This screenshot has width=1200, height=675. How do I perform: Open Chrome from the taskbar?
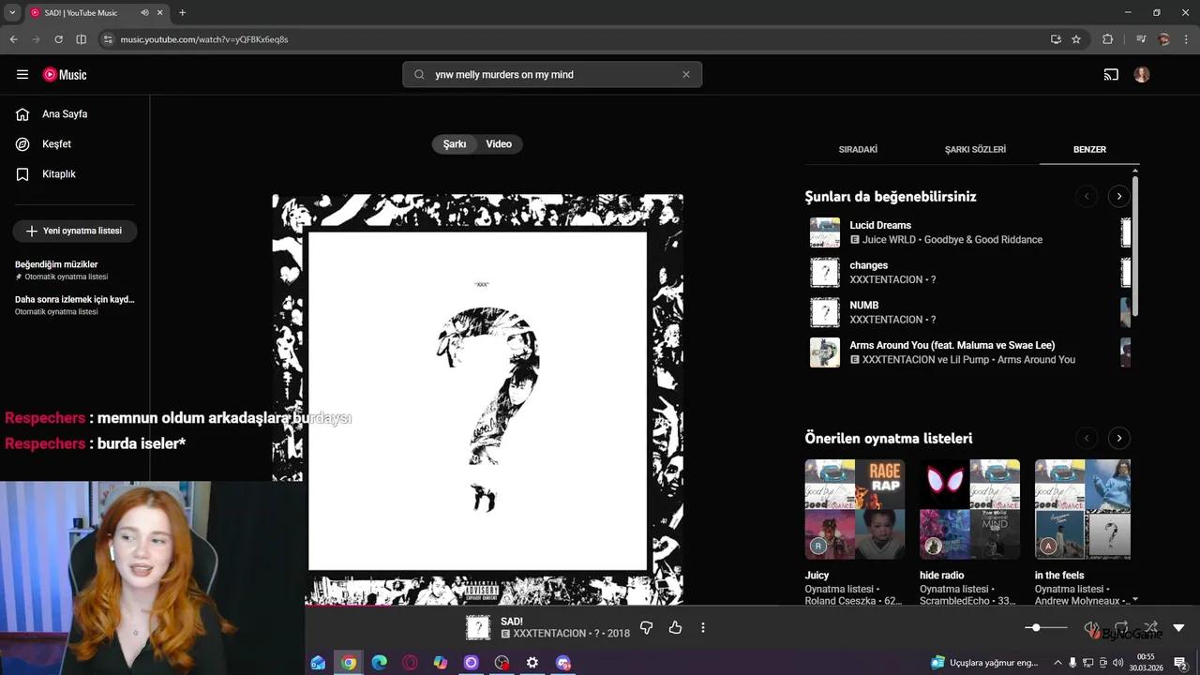coord(349,663)
